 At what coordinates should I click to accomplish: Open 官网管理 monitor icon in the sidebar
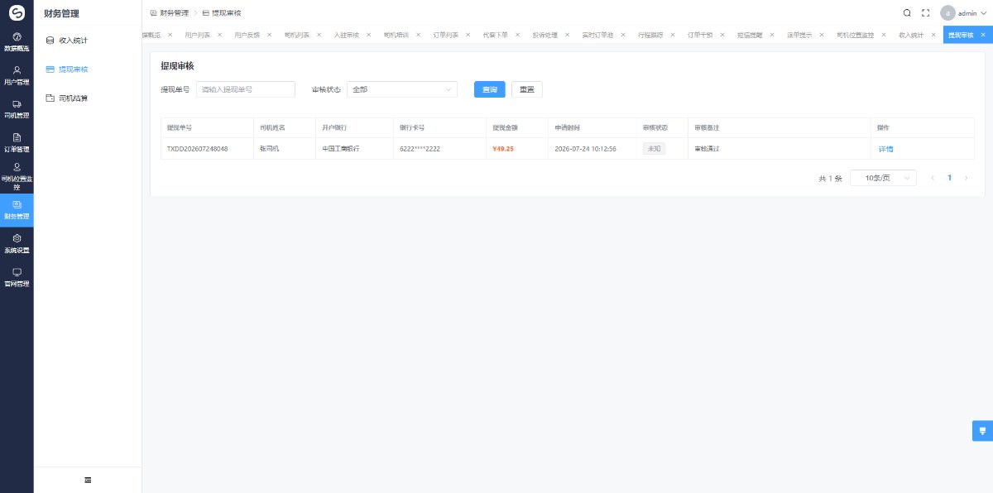pos(17,272)
